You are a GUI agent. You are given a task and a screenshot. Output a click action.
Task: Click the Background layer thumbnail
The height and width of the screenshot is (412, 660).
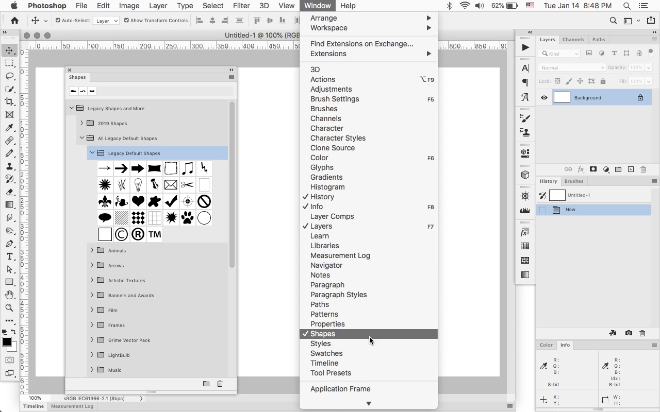(562, 98)
